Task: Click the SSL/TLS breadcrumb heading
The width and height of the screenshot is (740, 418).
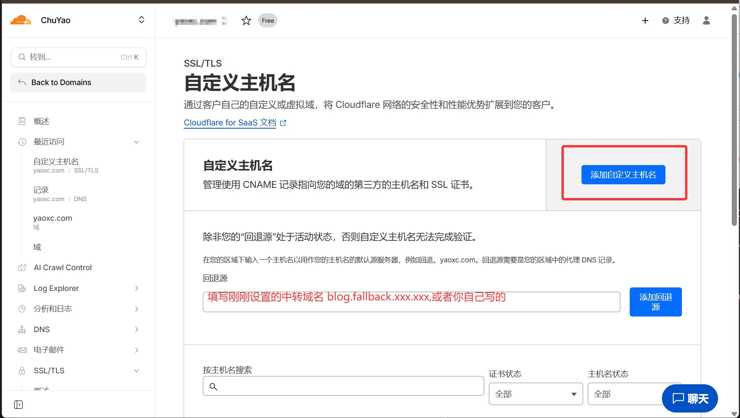Action: [203, 63]
